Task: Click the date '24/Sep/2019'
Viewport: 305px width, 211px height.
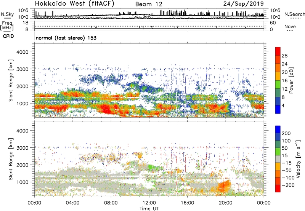Action: coord(244,3)
